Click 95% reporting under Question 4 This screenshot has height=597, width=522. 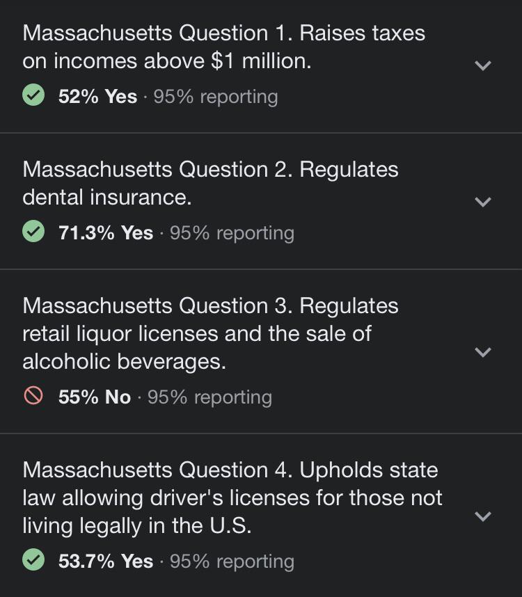click(x=232, y=561)
